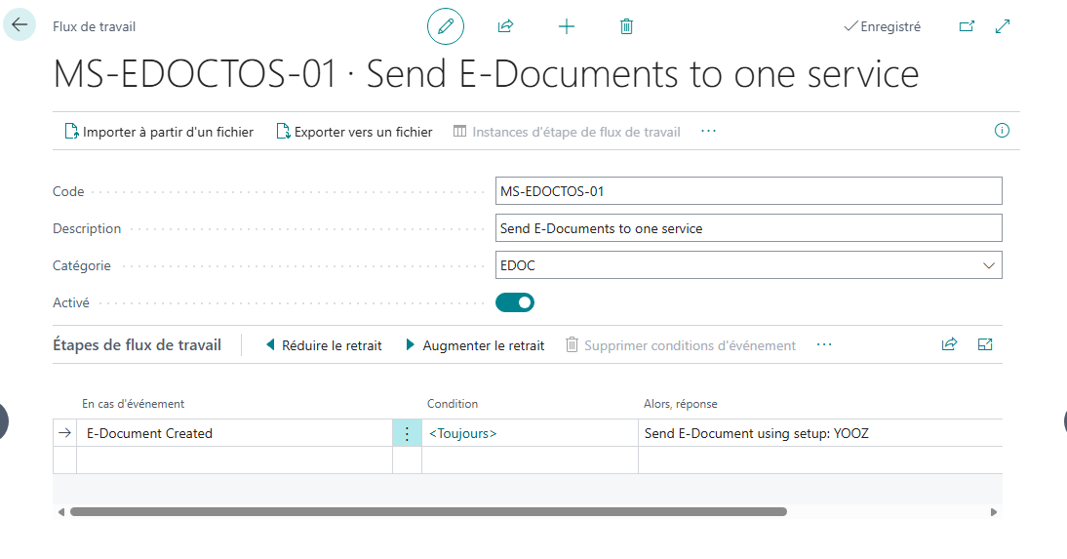This screenshot has width=1067, height=559.
Task: Click the horizontal scrollbar of steps grid
Action: 427,511
